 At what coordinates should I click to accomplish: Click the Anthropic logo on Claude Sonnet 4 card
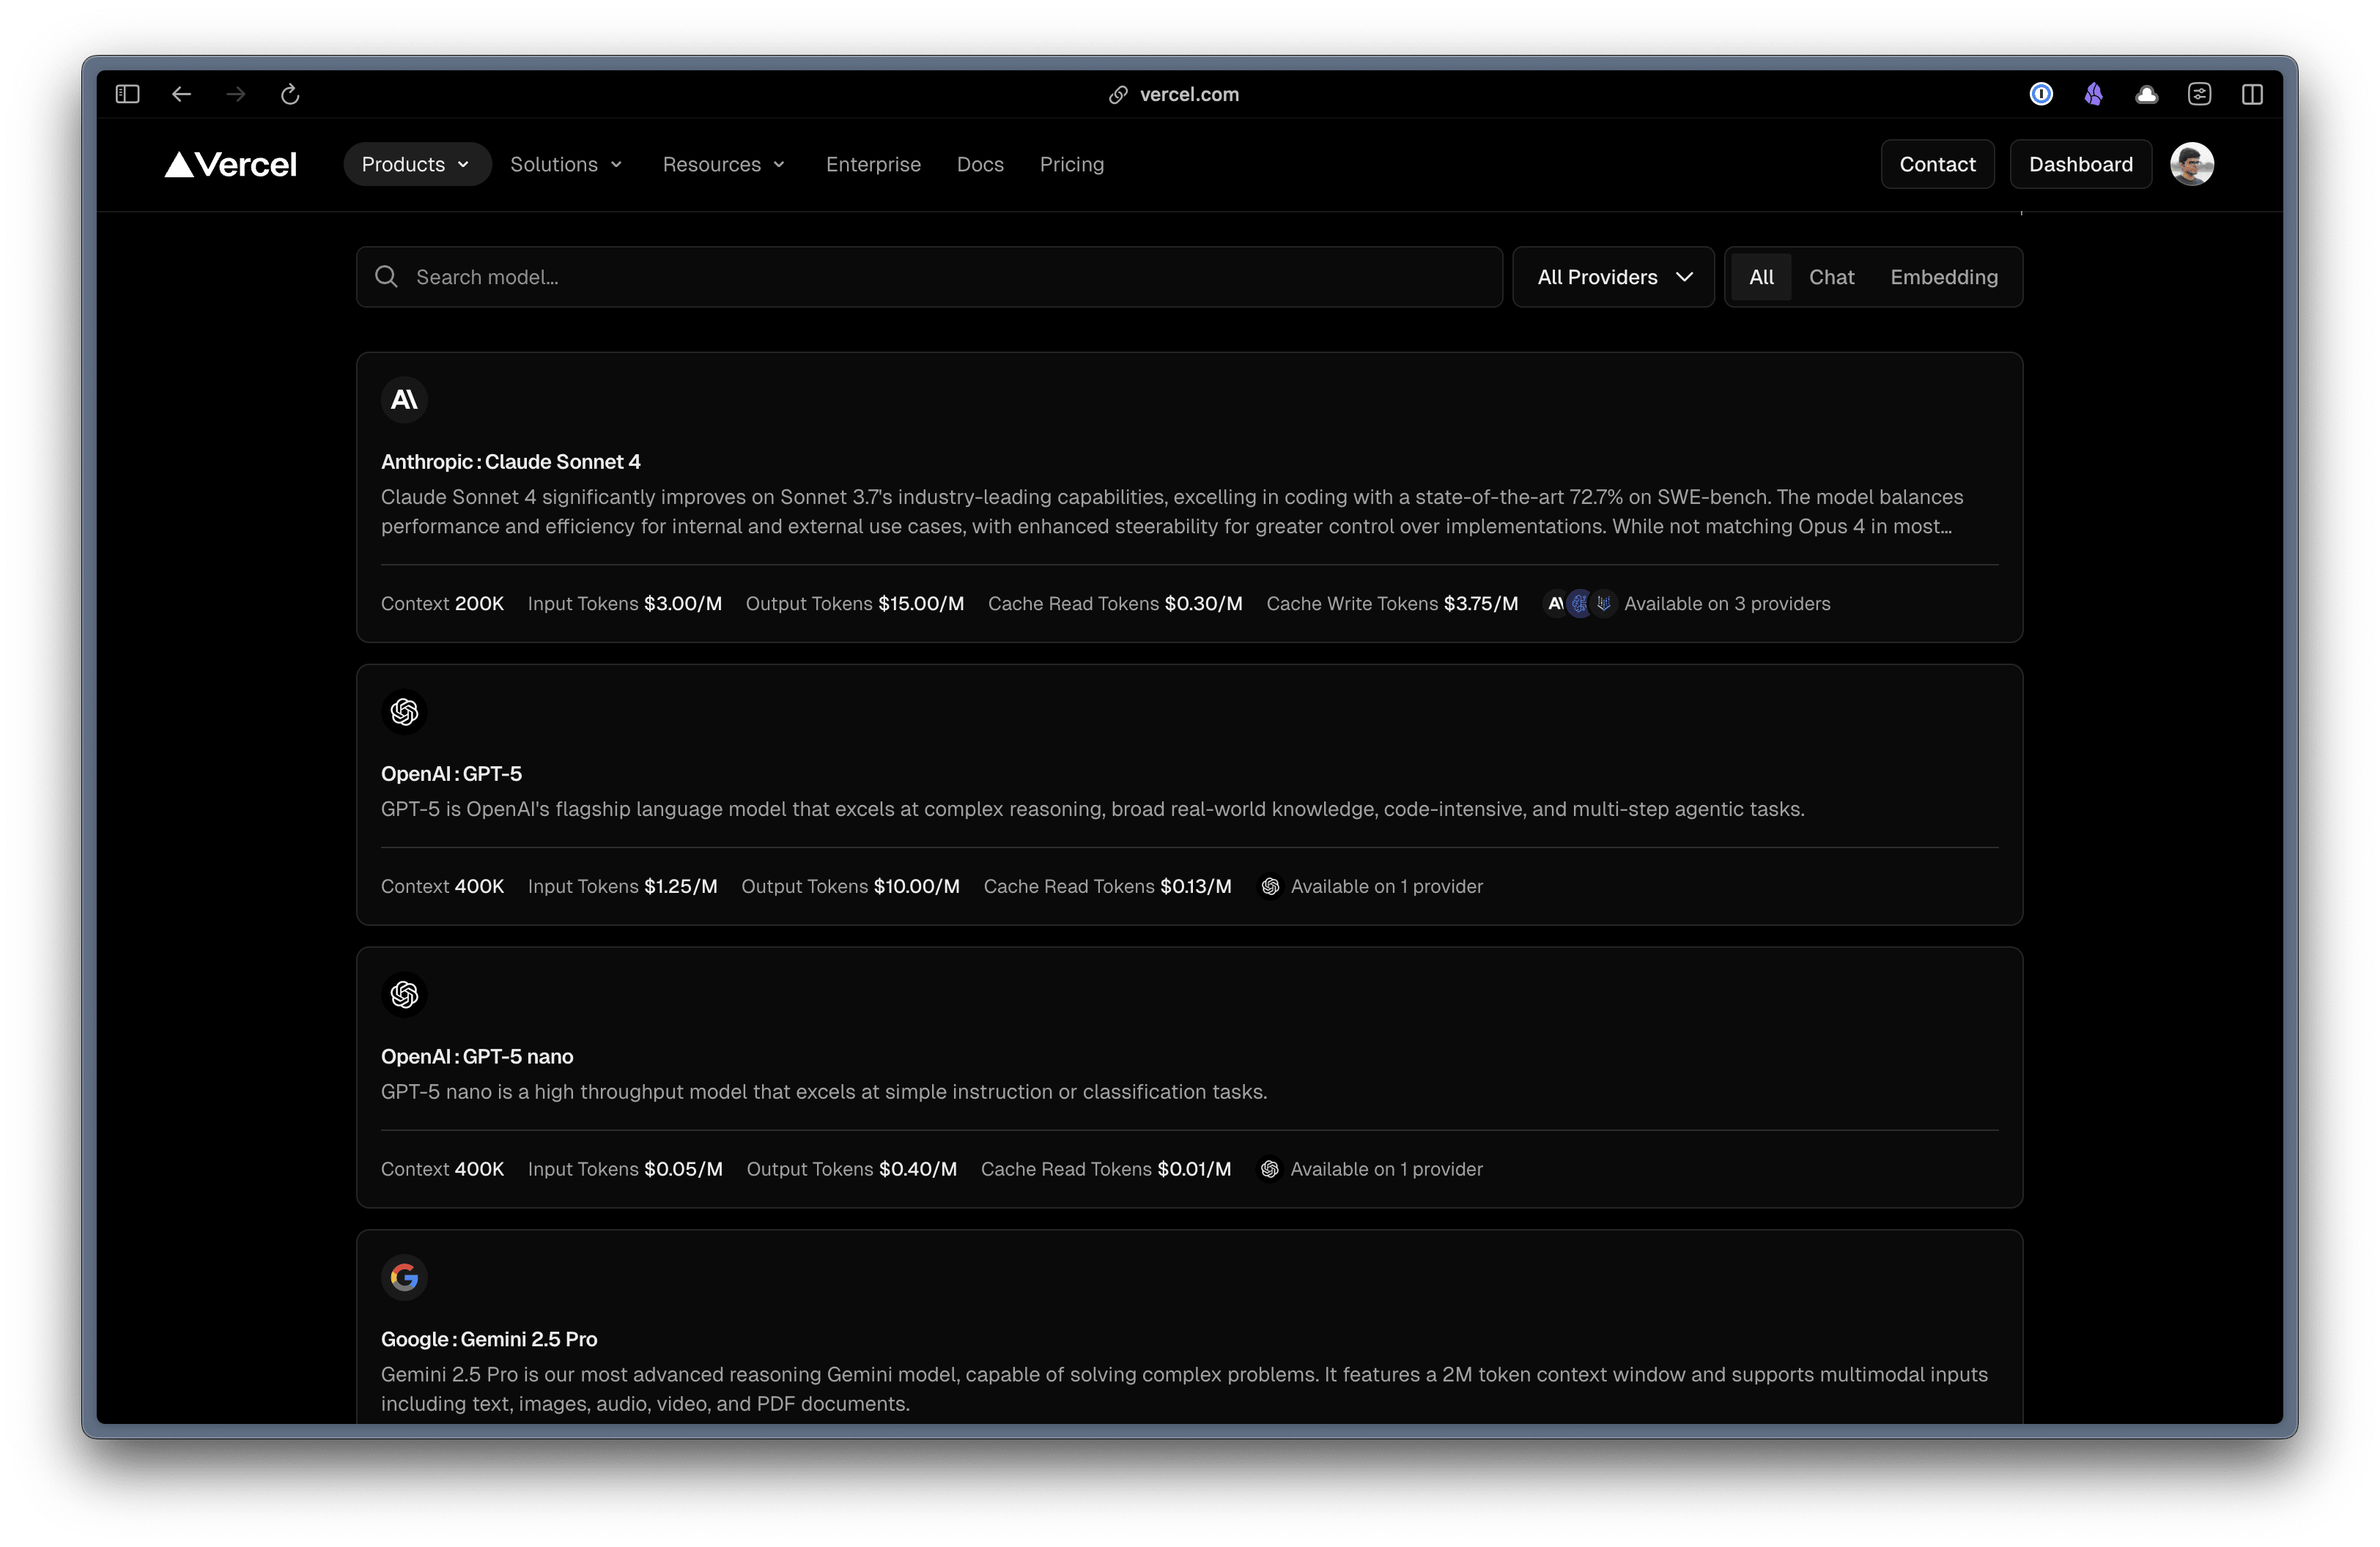[404, 400]
